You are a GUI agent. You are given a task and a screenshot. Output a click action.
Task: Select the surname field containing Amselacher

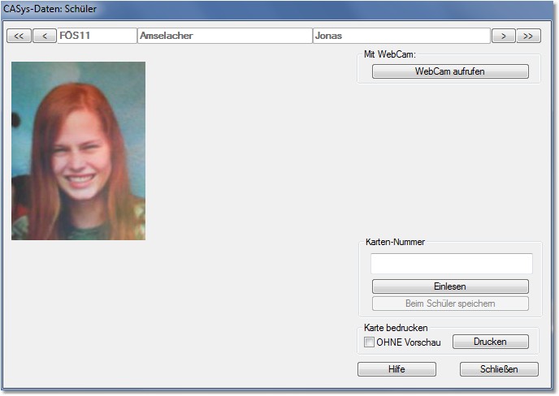click(x=224, y=36)
